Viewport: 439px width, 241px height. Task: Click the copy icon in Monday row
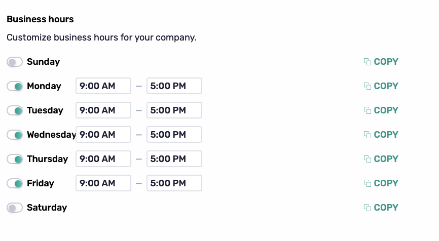[368, 86]
